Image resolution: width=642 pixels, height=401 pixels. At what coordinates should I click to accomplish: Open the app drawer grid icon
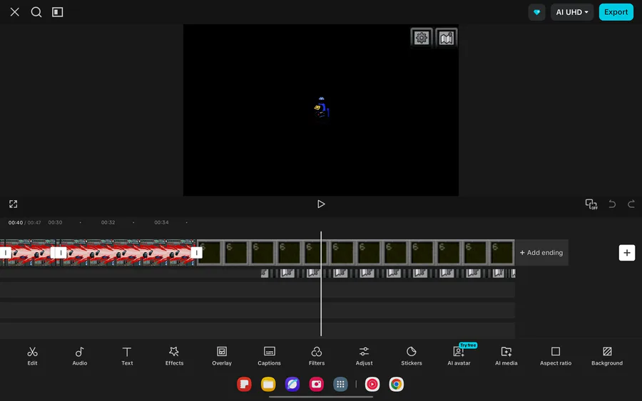340,384
